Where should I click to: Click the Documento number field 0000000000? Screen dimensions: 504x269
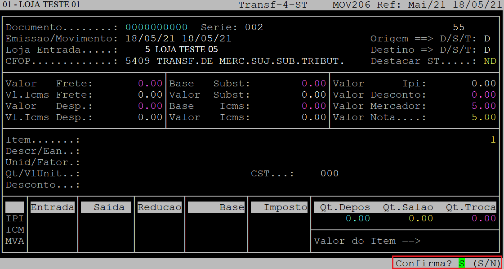156,27
